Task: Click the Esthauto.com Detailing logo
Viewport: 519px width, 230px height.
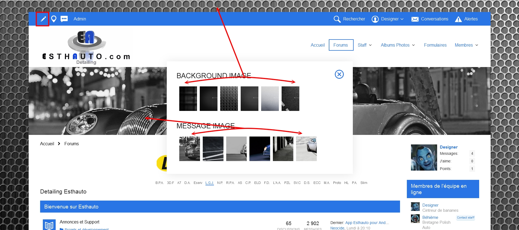Action: [86, 47]
